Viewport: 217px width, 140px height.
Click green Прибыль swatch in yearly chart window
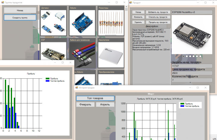click(x=48, y=78)
